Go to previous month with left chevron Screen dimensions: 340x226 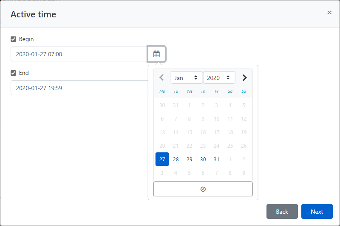(x=161, y=78)
